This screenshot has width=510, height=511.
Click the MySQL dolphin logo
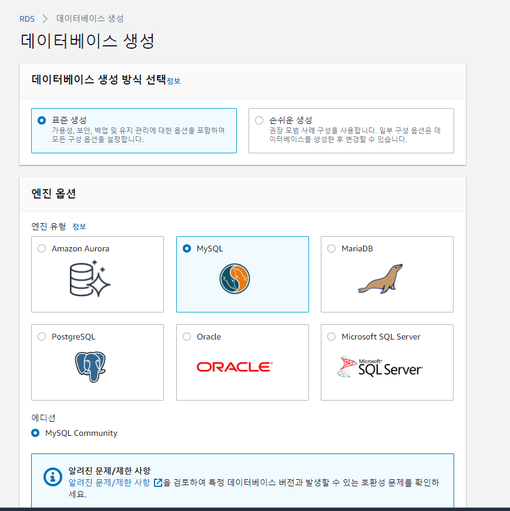234,278
